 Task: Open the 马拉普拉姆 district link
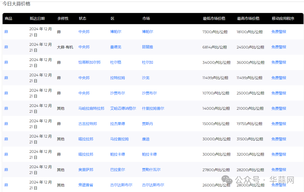119,139
